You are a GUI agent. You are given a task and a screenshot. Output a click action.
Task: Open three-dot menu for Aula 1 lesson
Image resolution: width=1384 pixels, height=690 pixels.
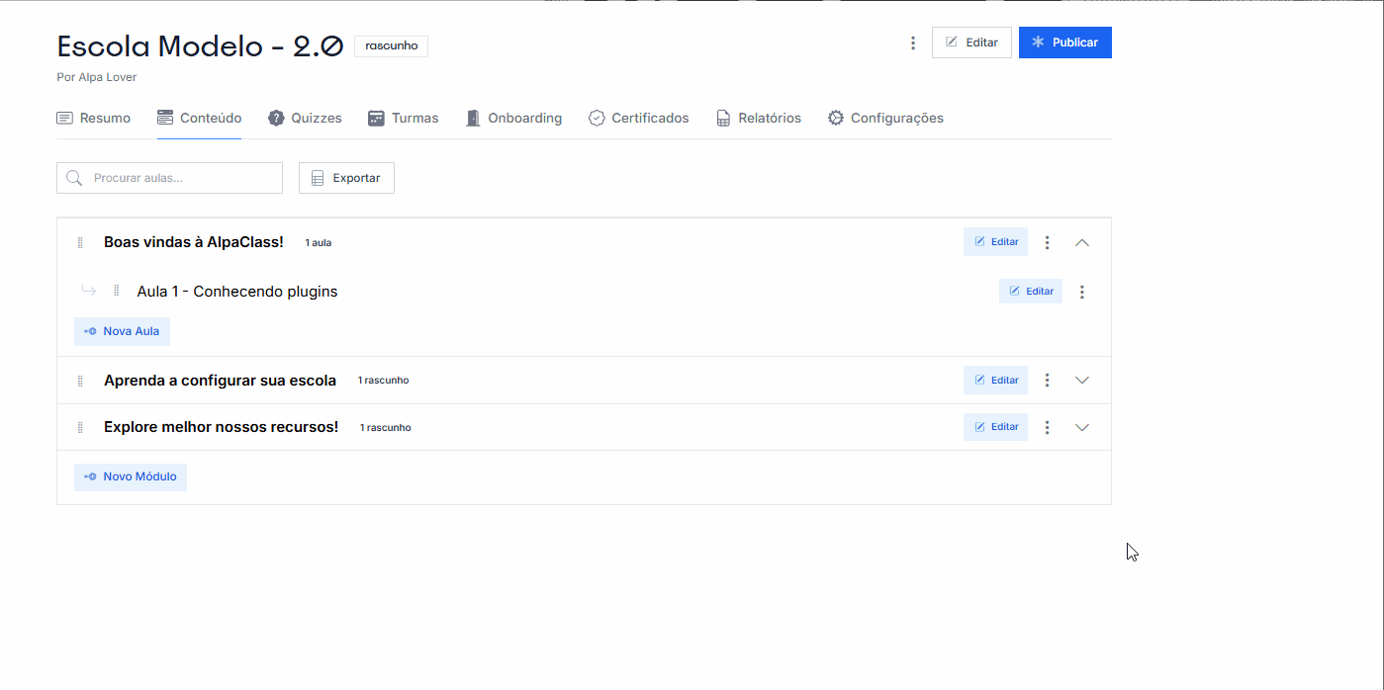[x=1081, y=292]
